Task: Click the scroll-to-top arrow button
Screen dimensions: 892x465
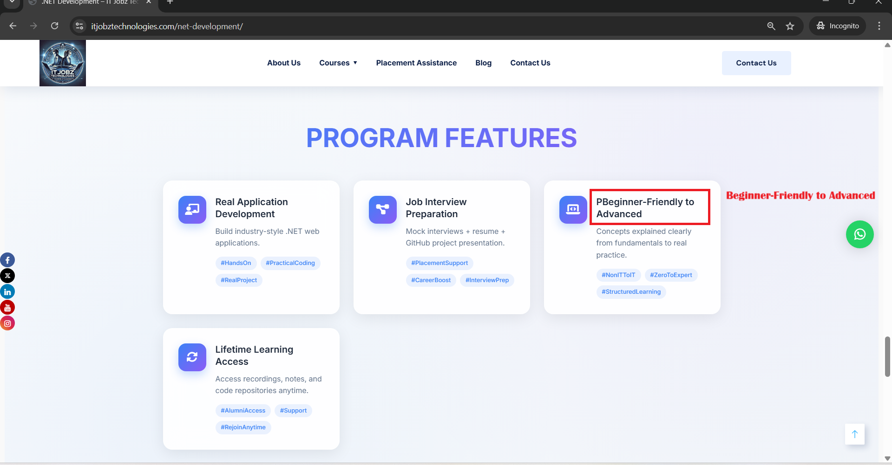Action: (854, 434)
